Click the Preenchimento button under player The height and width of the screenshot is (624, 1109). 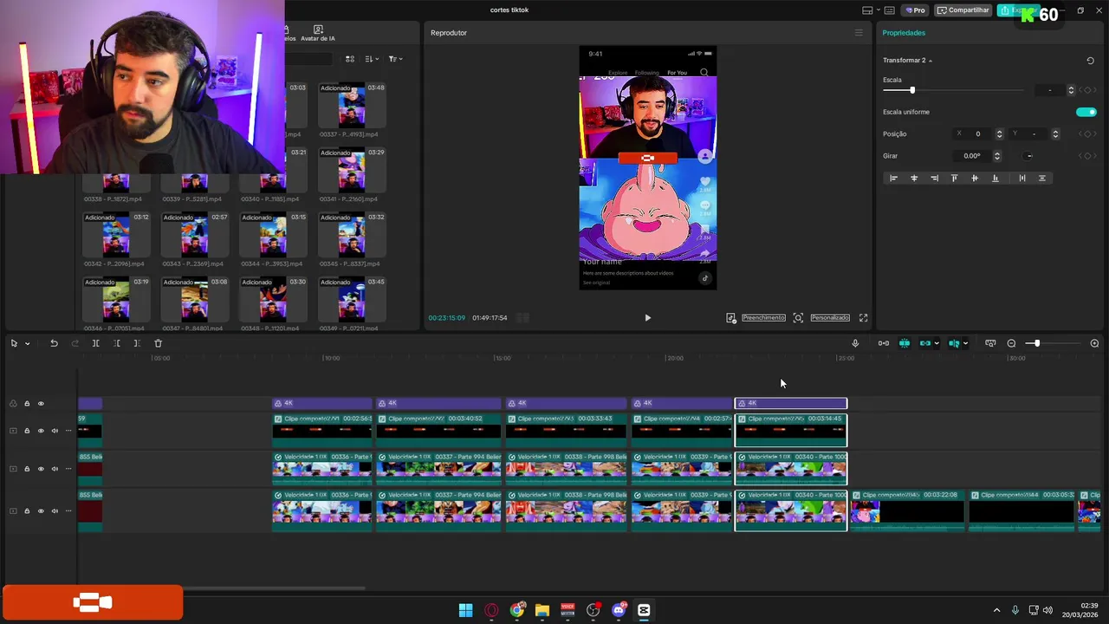pyautogui.click(x=763, y=318)
